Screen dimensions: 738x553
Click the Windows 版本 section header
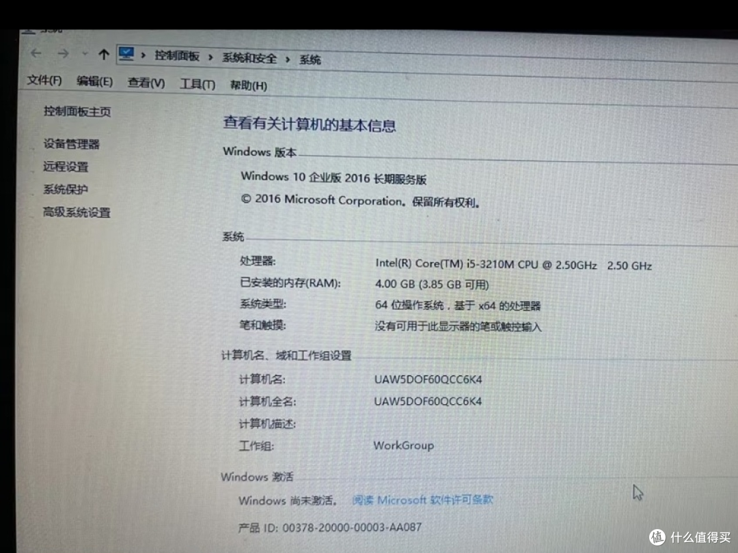point(260,152)
